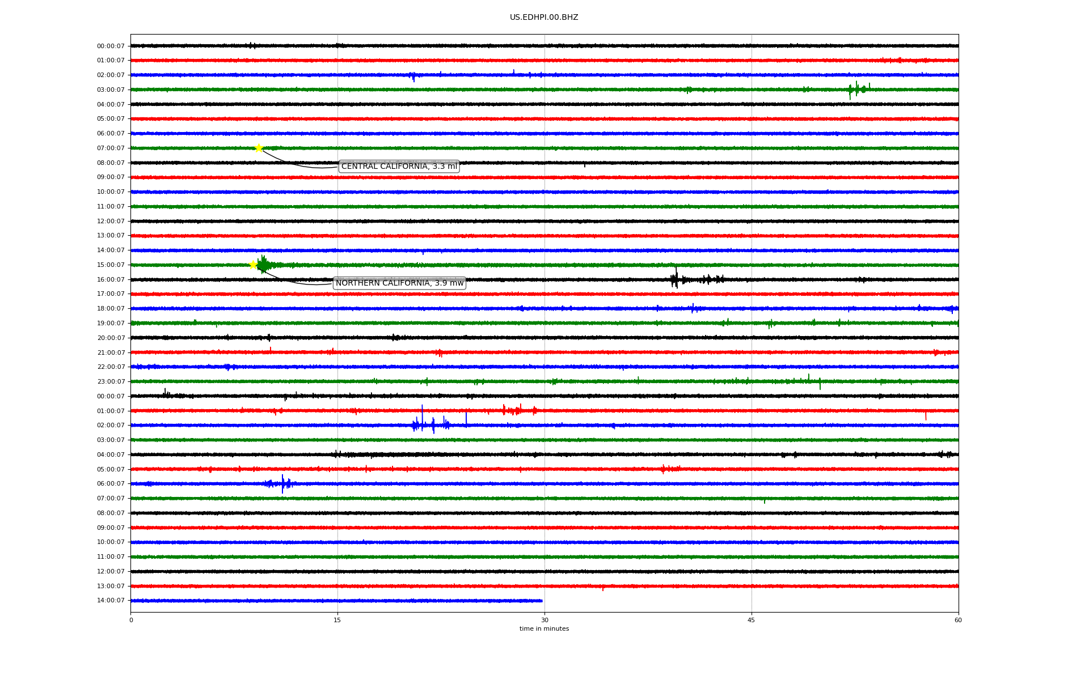Click the final 14:00:07 time label at the bottom
The width and height of the screenshot is (1089, 680).
coord(111,601)
